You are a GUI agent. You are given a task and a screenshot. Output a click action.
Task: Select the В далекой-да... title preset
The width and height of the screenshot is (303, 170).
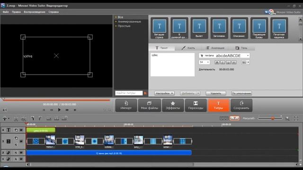179,28
